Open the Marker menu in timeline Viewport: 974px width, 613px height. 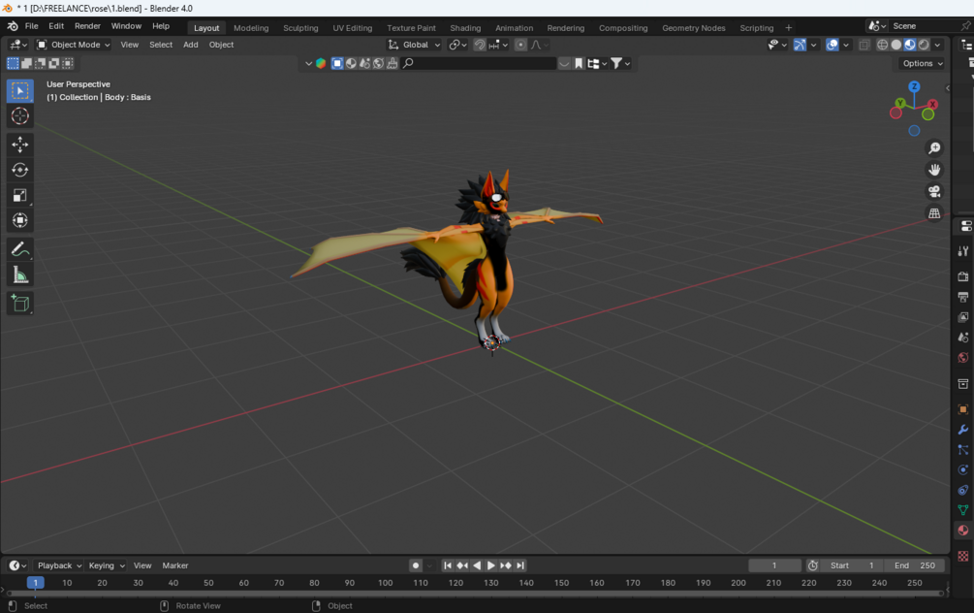tap(175, 565)
